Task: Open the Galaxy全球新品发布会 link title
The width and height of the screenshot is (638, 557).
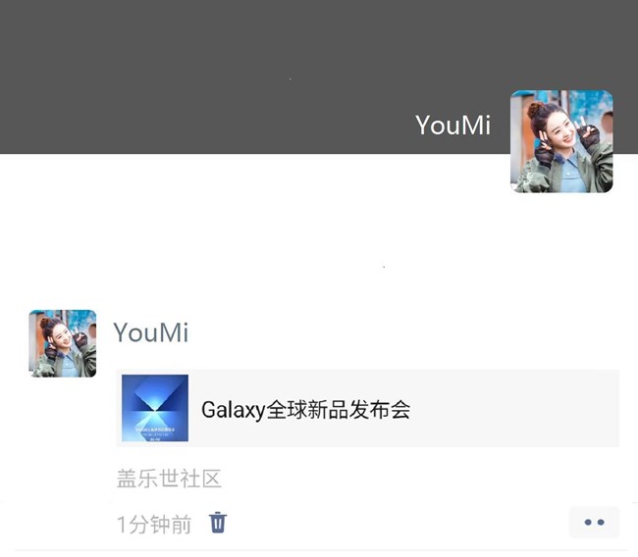Action: click(x=305, y=410)
